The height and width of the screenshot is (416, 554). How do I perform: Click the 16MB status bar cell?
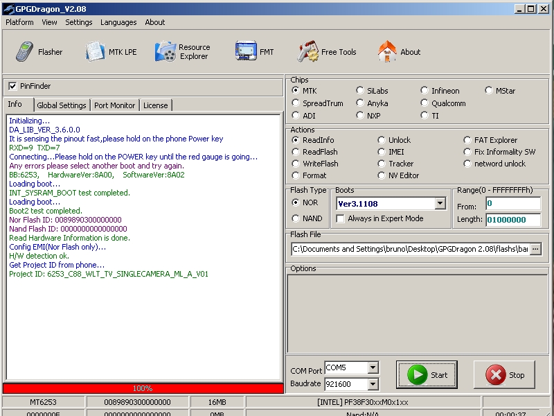click(x=217, y=402)
